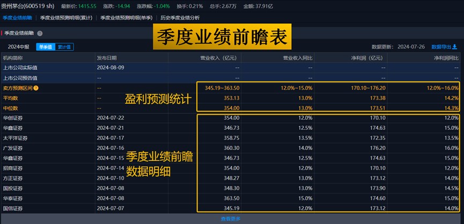Click the median profit growth 14.3%
This screenshot has height=224, width=464.
pos(452,108)
